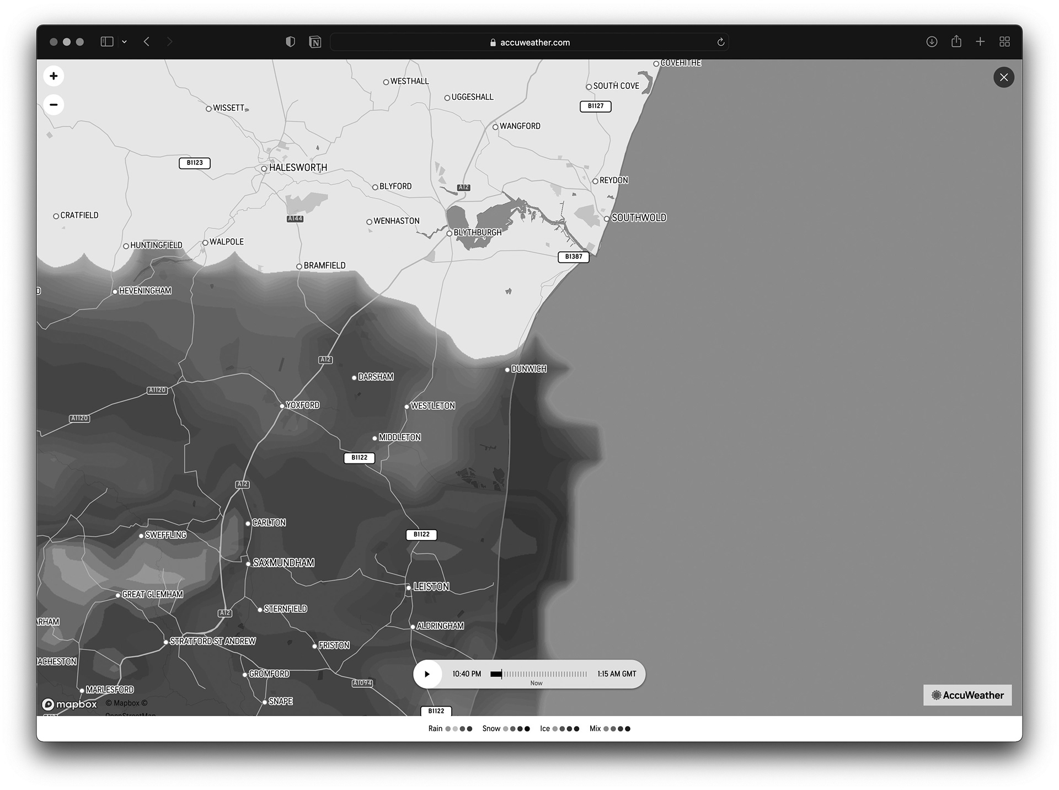Screen dimensions: 1059x790
Task: Zoom in on the map
Action: coord(54,76)
